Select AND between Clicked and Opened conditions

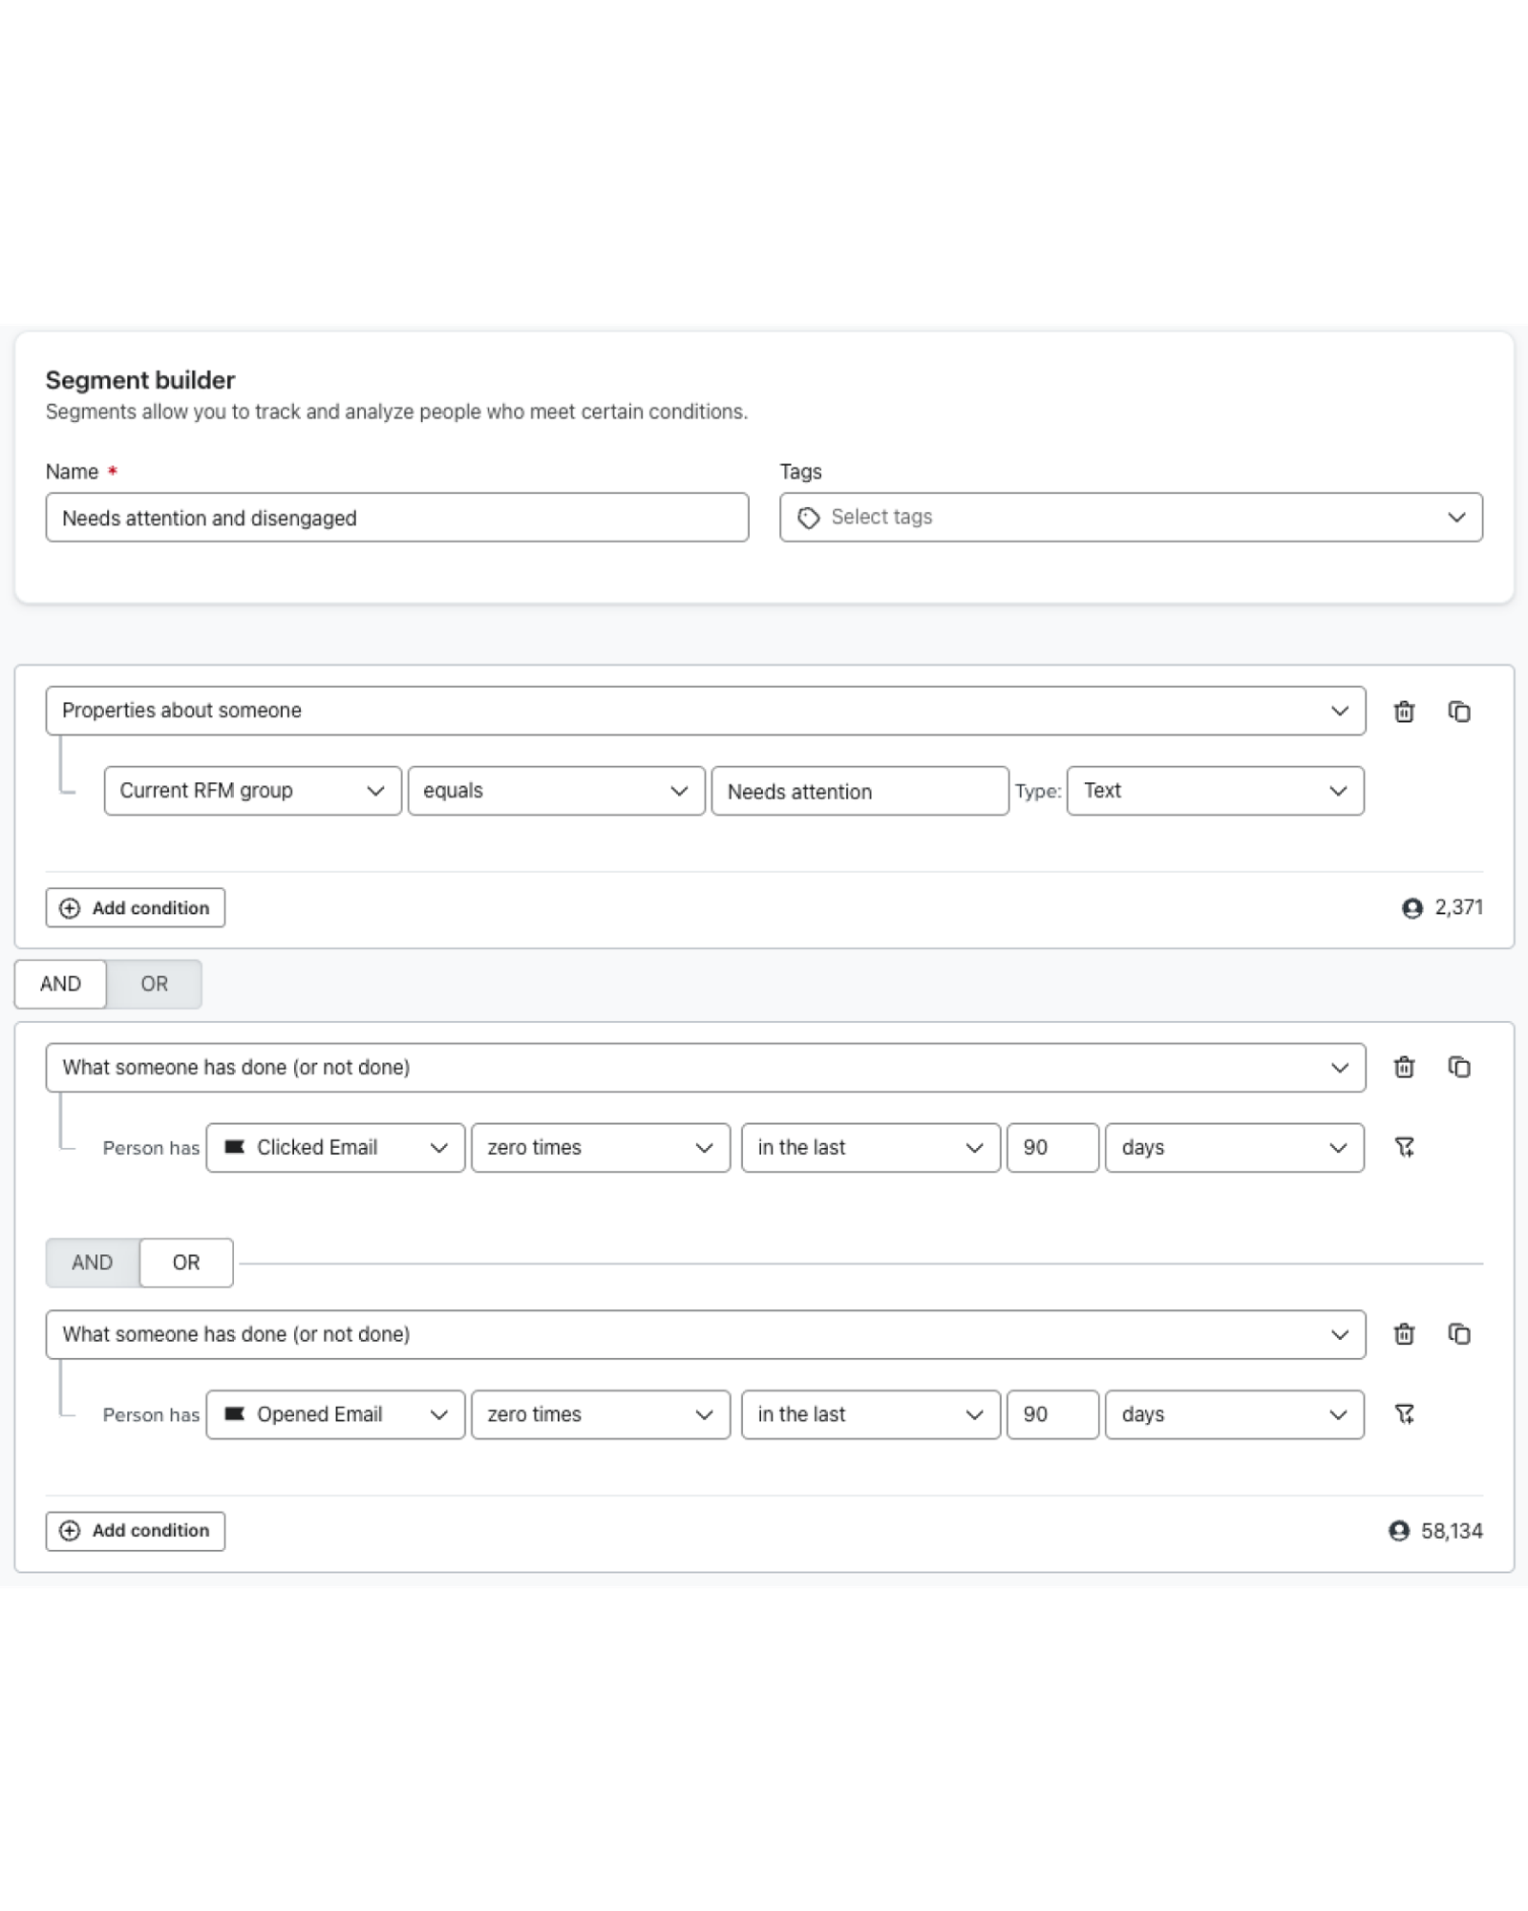tap(93, 1263)
